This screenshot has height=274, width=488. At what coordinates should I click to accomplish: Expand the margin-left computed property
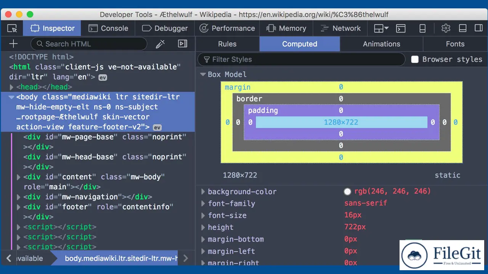point(203,252)
